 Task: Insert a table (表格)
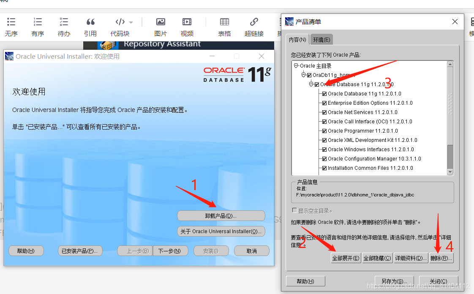tap(224, 27)
